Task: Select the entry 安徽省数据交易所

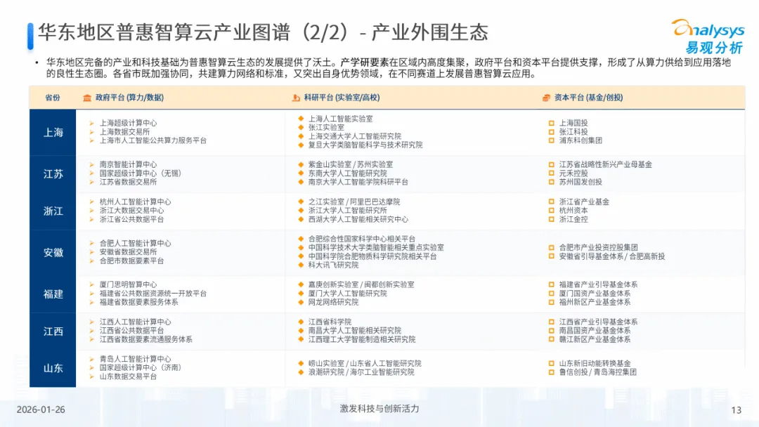Action: click(129, 252)
